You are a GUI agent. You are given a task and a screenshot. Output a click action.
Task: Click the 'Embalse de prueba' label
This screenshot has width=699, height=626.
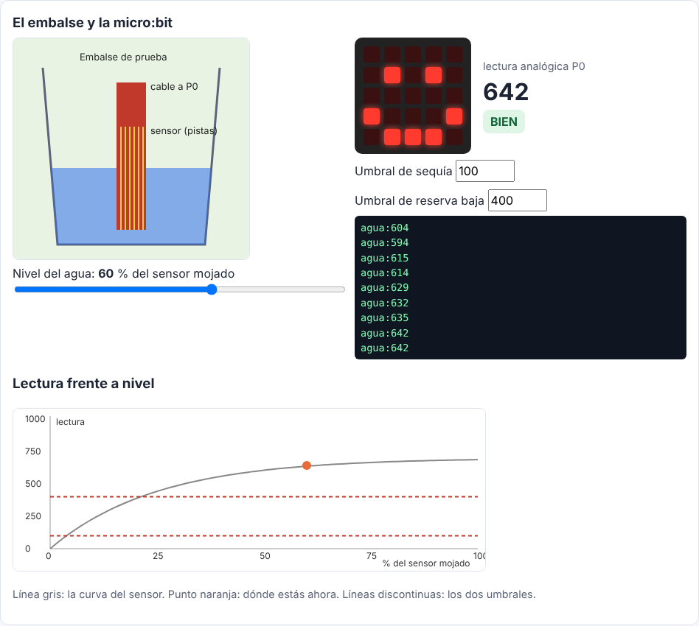[x=123, y=57]
